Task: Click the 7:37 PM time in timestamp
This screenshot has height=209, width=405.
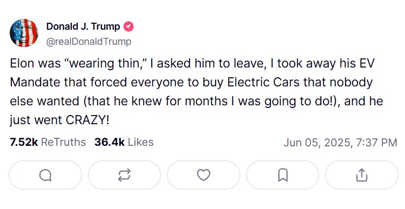Action: pyautogui.click(x=376, y=143)
